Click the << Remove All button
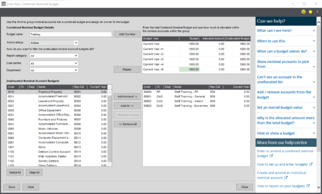The width and height of the screenshot is (322, 194). (x=127, y=124)
